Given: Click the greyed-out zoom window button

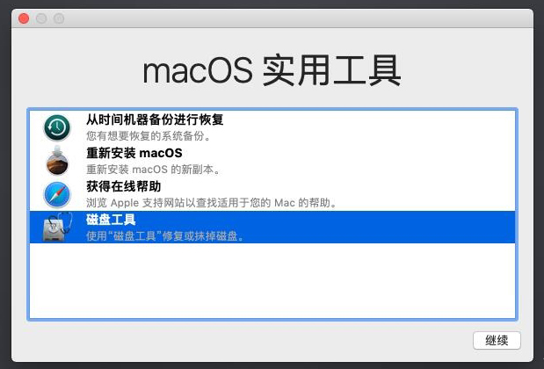Looking at the screenshot, I should [x=59, y=18].
